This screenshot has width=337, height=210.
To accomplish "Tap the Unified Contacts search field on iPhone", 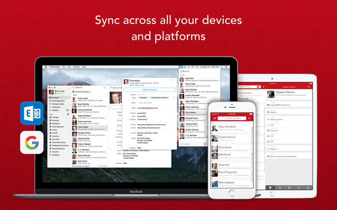I will point(232,118).
